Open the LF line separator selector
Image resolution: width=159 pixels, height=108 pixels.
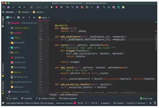(87, 103)
